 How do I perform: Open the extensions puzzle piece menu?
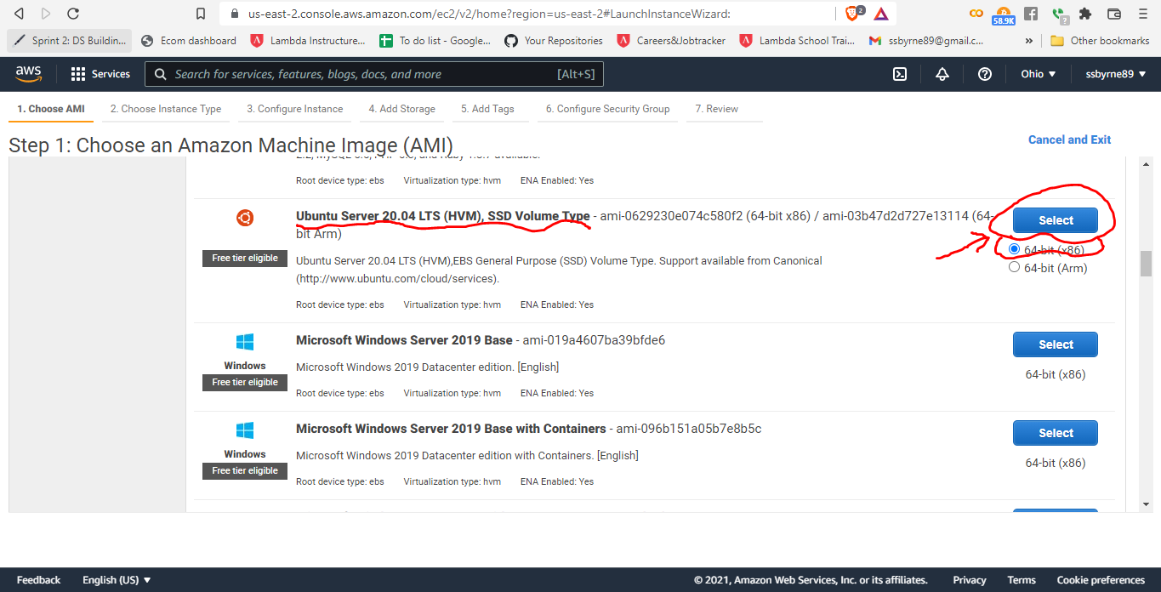[1085, 14]
